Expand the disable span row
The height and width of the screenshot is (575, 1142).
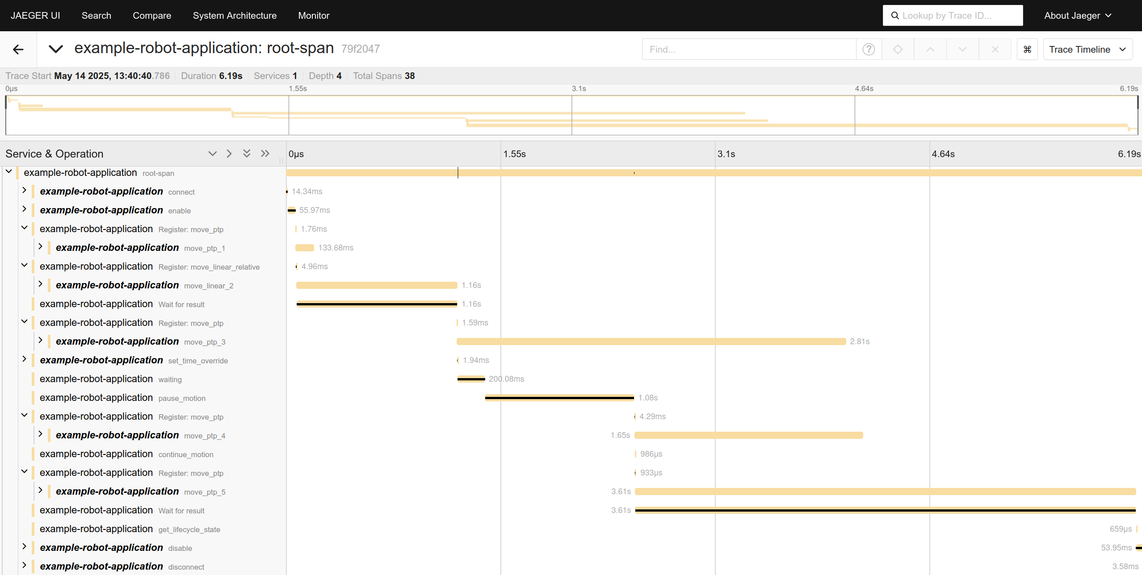25,547
